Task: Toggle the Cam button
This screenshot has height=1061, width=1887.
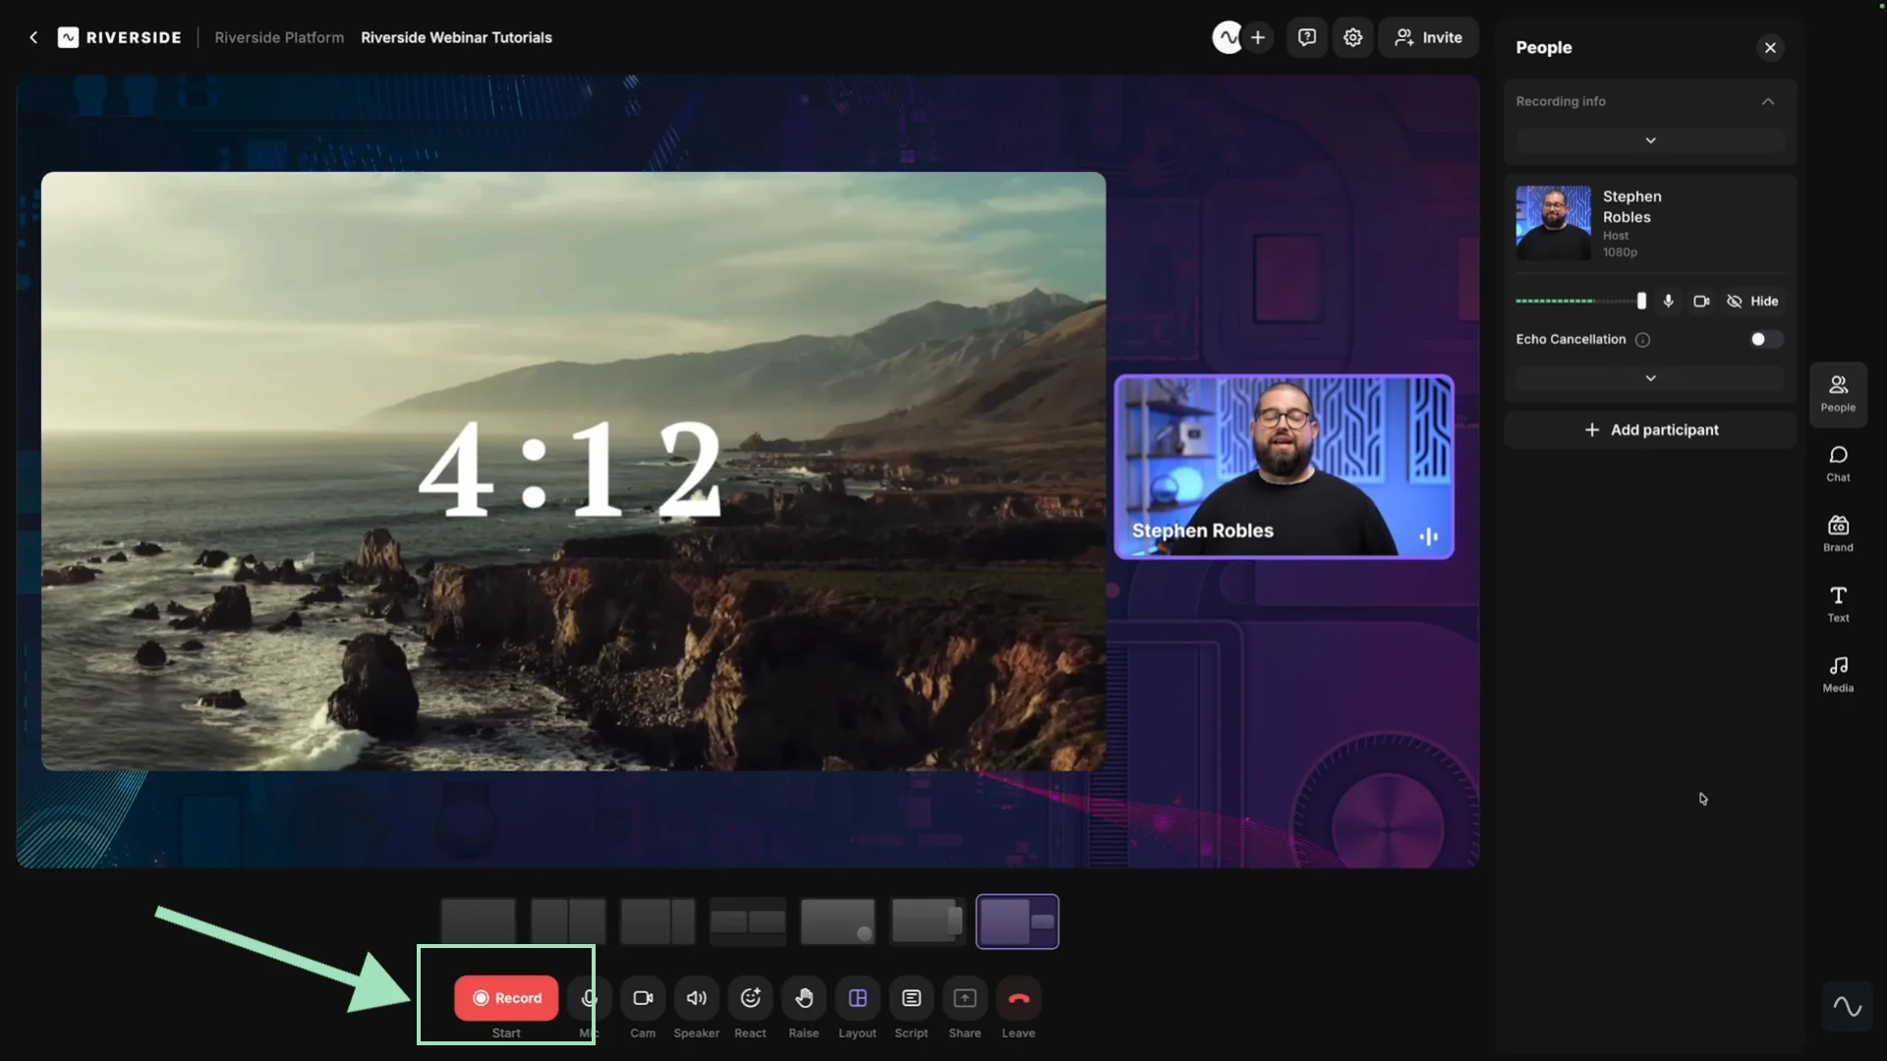Action: (643, 998)
